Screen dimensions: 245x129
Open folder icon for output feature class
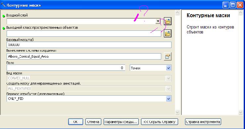point(168,33)
